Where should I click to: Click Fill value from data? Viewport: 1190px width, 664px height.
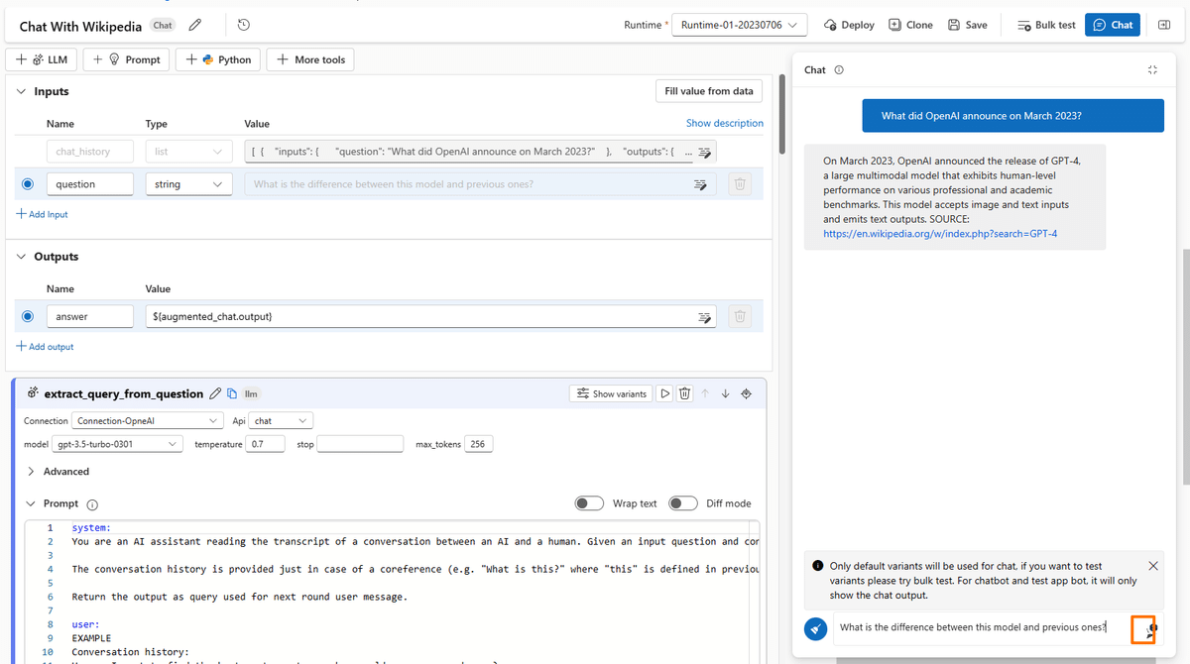(x=708, y=90)
